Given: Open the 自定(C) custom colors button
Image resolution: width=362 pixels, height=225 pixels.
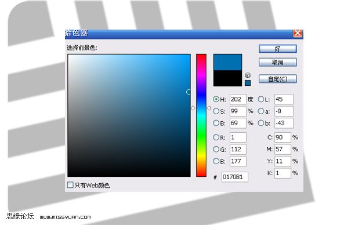Looking at the screenshot, I should coord(278,79).
